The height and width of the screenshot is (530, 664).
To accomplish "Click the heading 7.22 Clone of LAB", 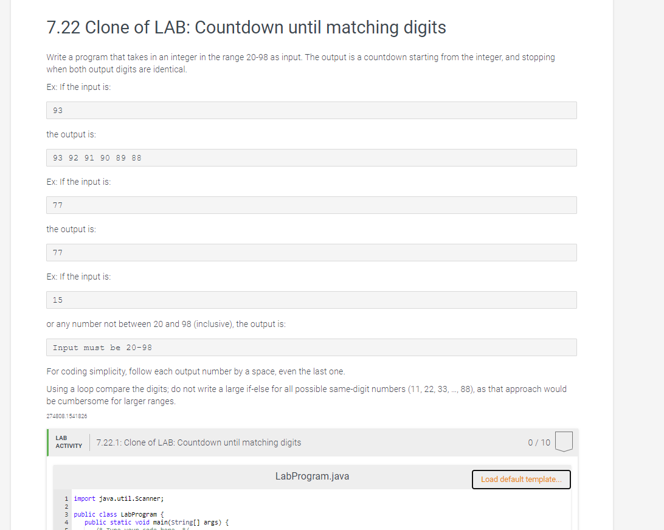I will tap(246, 27).
